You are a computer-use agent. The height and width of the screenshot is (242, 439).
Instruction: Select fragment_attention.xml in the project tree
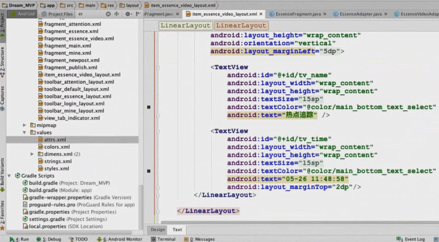click(69, 24)
